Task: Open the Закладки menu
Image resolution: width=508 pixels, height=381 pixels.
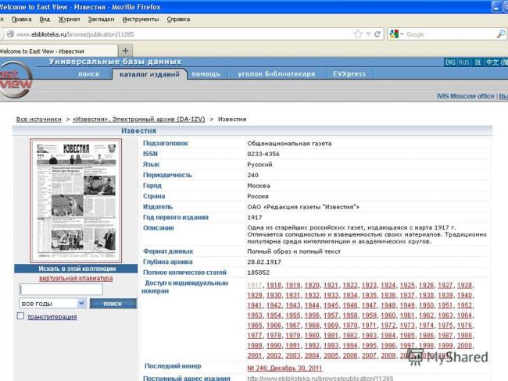Action: [x=101, y=20]
